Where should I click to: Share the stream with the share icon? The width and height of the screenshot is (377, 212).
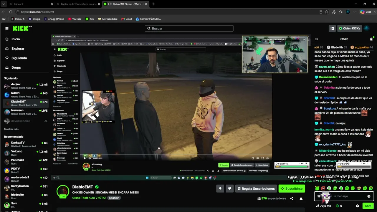[x=292, y=198]
